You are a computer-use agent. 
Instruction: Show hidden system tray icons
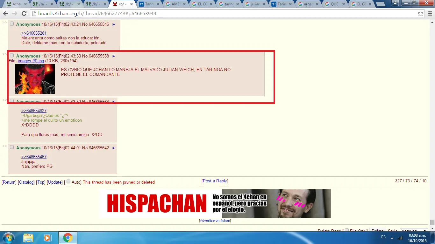point(392,238)
